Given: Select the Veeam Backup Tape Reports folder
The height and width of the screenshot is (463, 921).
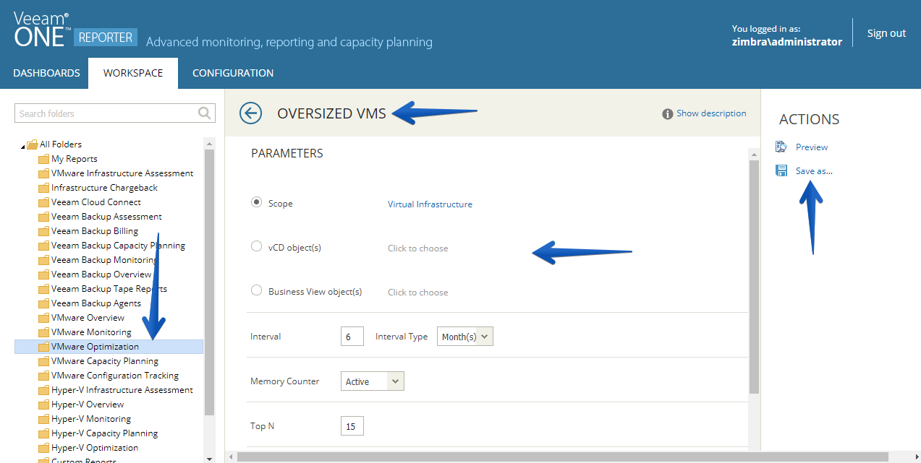Looking at the screenshot, I should click(x=109, y=289).
